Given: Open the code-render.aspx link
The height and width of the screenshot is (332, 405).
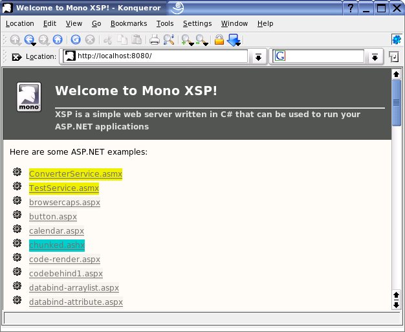Looking at the screenshot, I should click(x=65, y=260).
